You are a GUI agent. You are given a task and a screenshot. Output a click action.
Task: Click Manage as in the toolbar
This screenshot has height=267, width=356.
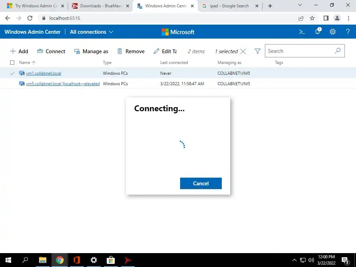tap(91, 51)
